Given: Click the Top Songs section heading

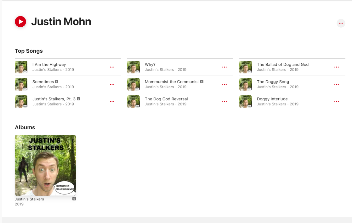Looking at the screenshot, I should pyautogui.click(x=29, y=51).
